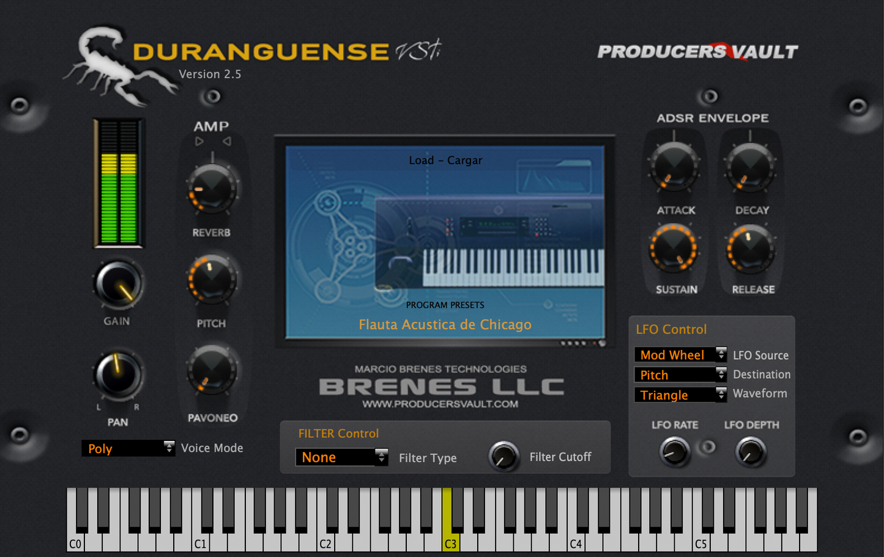Open the www.producersvault.com link
Image resolution: width=884 pixels, height=557 pixels.
[440, 404]
